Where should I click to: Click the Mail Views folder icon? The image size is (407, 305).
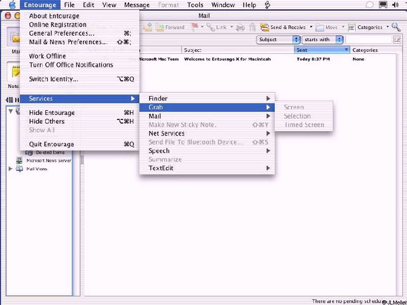19,169
